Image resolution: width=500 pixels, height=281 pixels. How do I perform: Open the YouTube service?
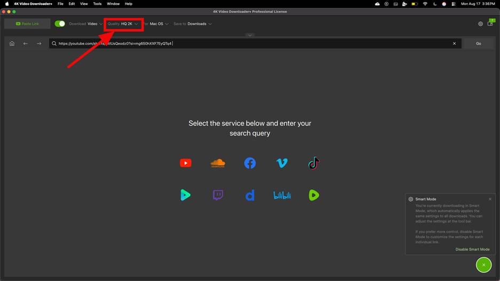coord(185,163)
